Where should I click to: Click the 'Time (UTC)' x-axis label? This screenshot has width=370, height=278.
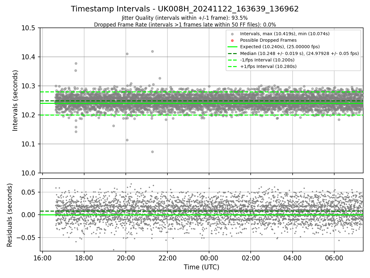point(201,267)
